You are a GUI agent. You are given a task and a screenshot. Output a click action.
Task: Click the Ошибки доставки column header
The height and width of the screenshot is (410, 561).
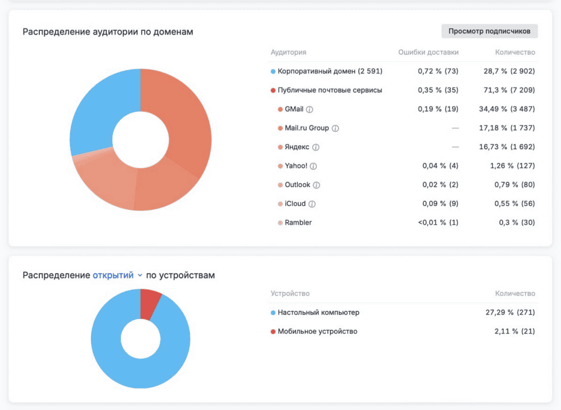coord(428,52)
